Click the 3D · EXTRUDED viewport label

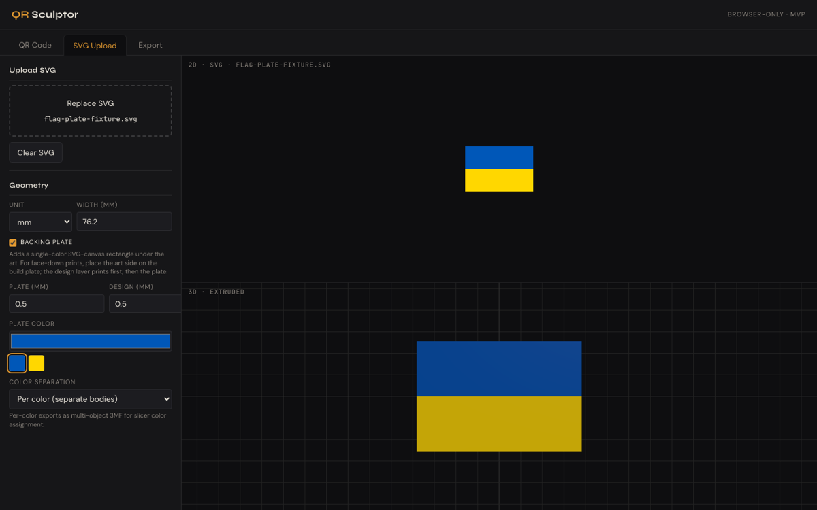(217, 292)
